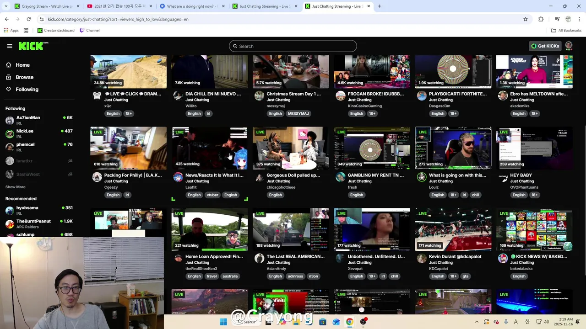This screenshot has height=329, width=586.
Task: Open a new browser tab
Action: coord(380,6)
